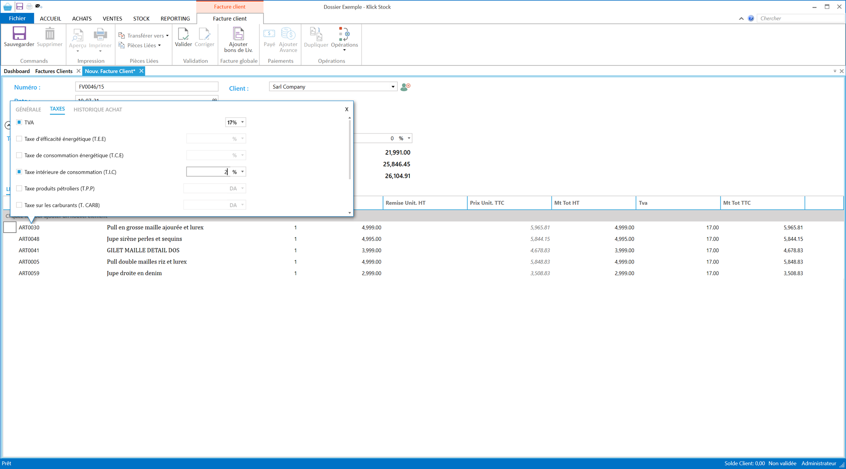Click Ajouter bons de Liv. icon

(x=238, y=34)
